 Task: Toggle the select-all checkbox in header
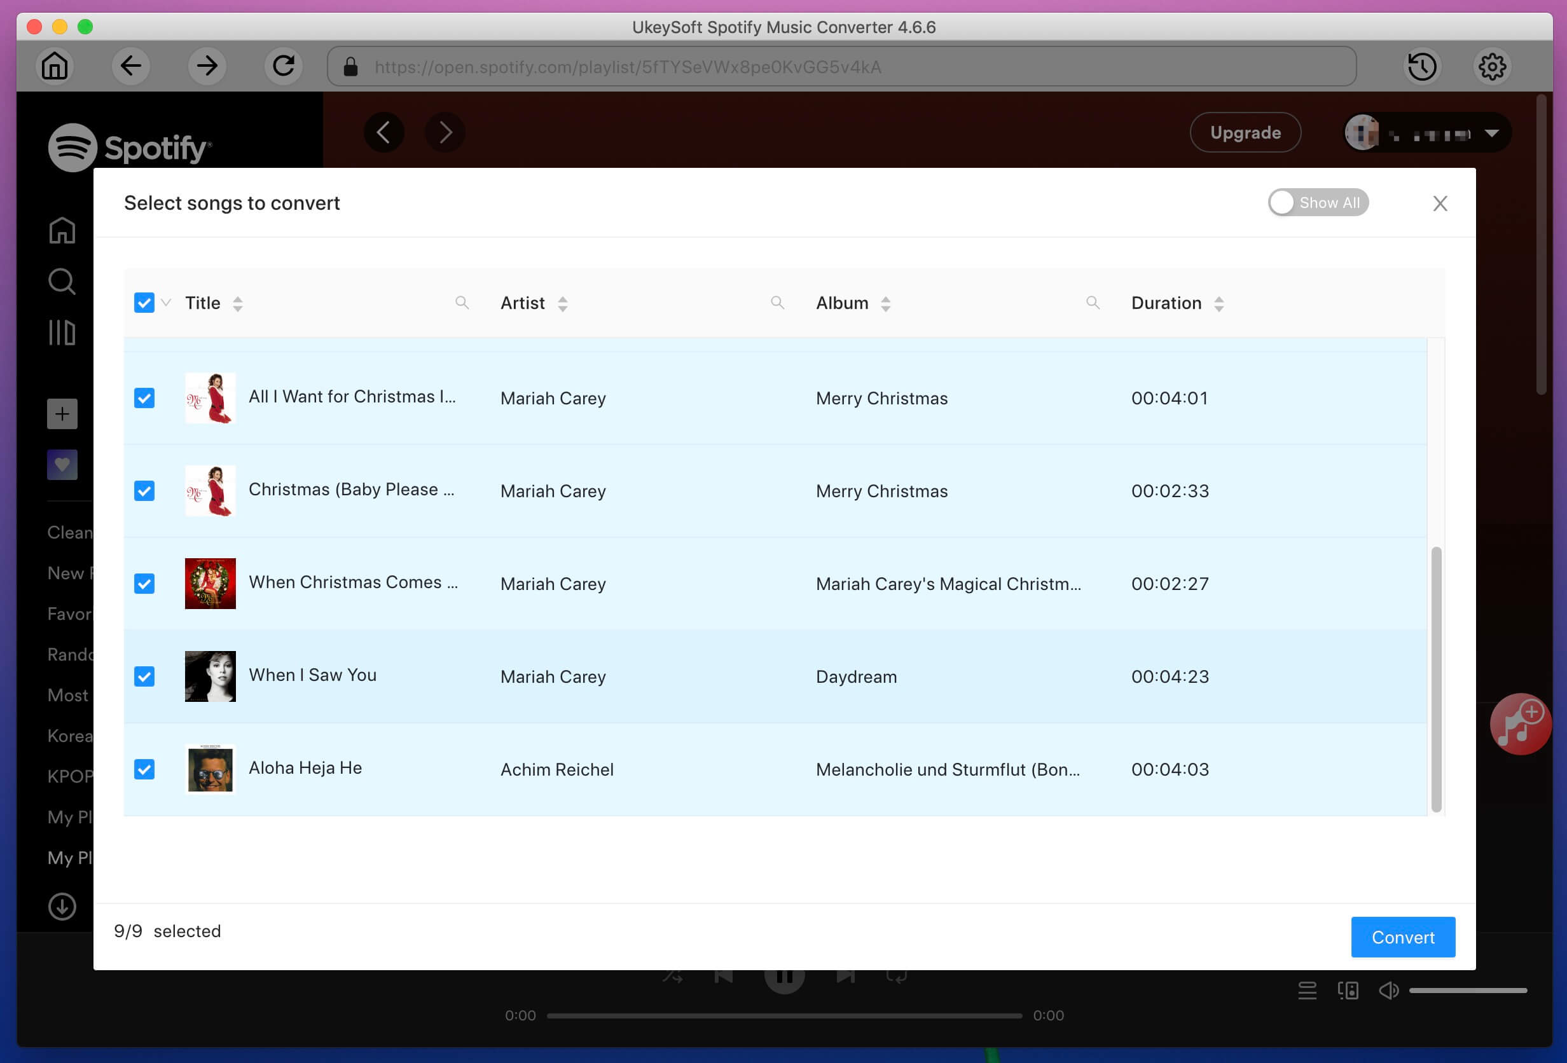tap(144, 303)
